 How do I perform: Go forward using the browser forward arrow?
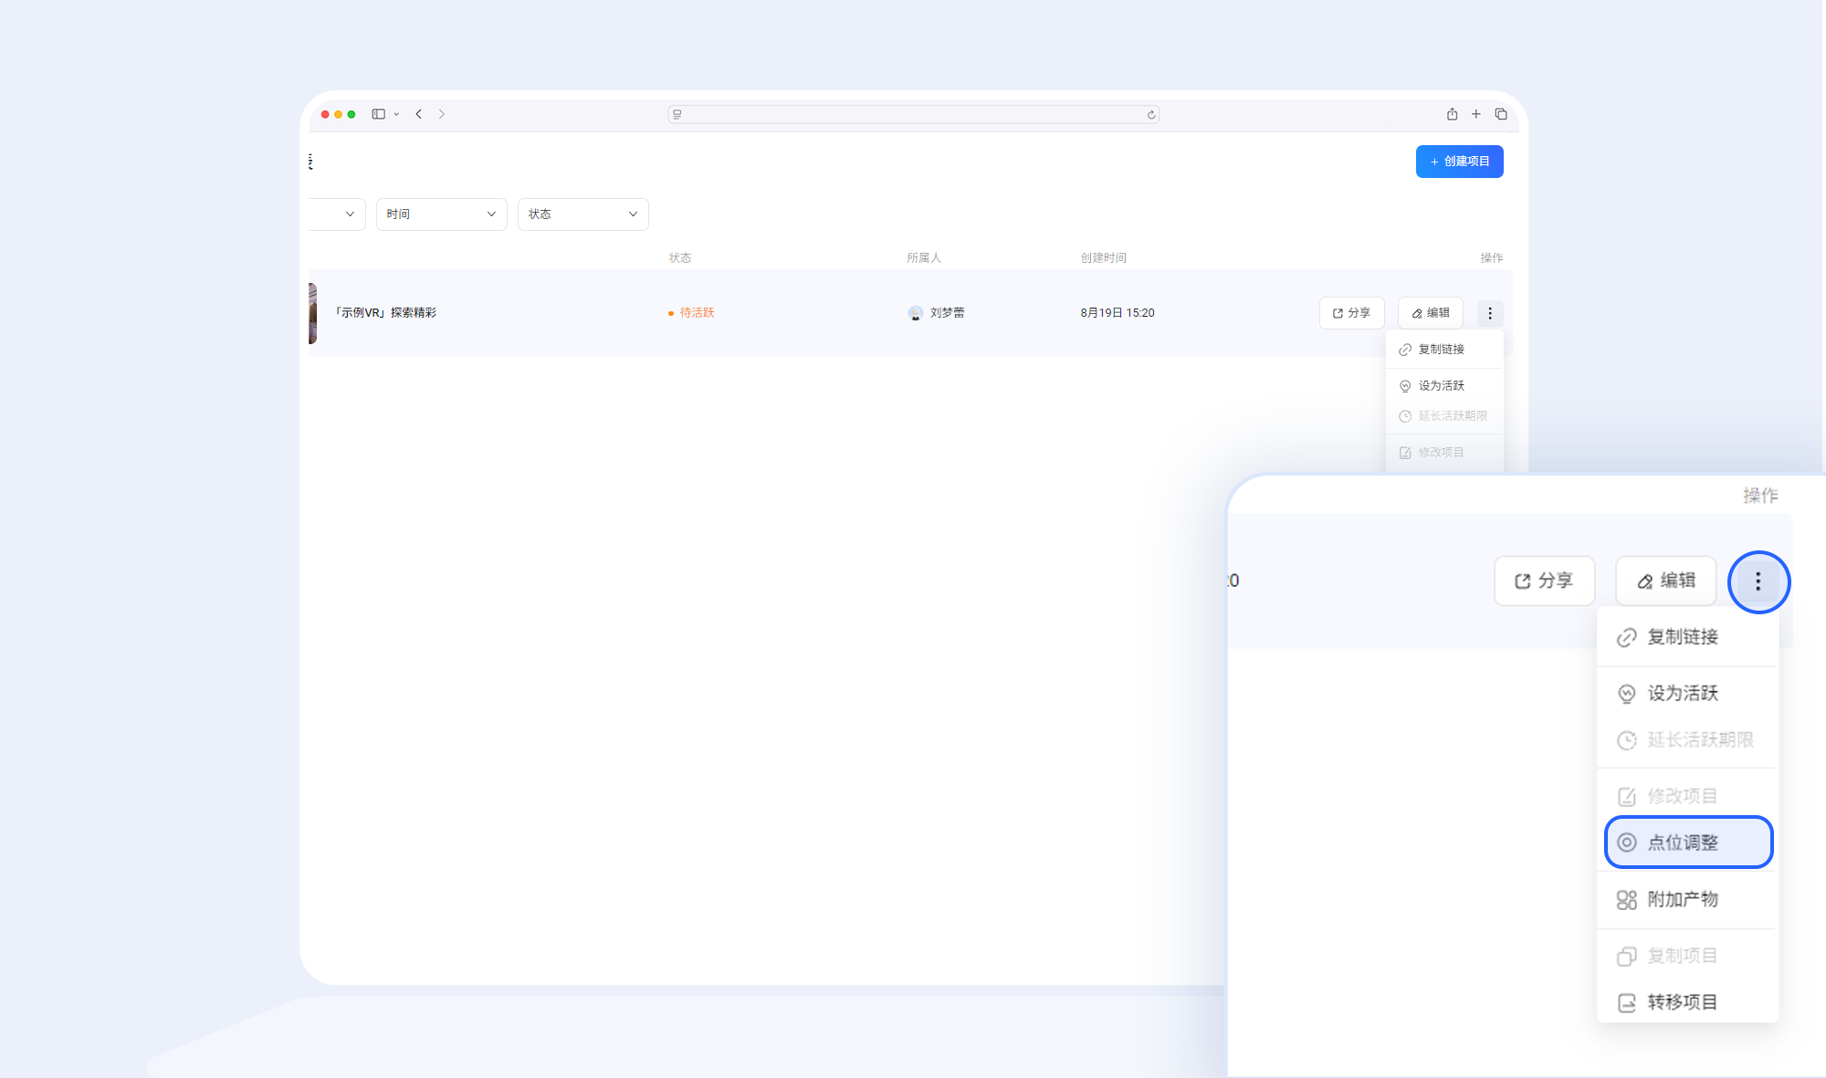(442, 114)
